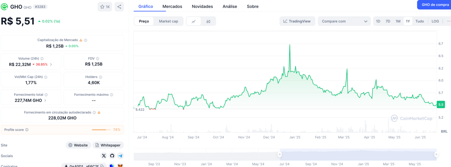This screenshot has width=451, height=167.
Task: Expand Volume (24h) details chevron
Action: click(x=51, y=64)
